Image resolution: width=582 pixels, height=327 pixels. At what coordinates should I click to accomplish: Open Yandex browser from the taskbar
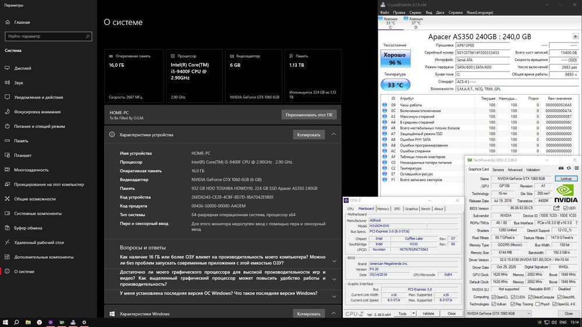coord(40,322)
